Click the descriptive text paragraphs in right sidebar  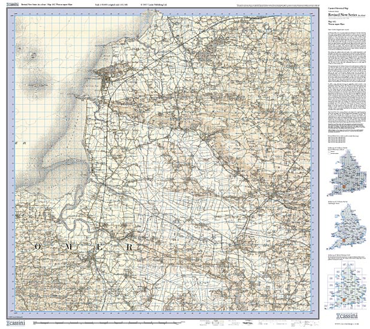pos(345,84)
